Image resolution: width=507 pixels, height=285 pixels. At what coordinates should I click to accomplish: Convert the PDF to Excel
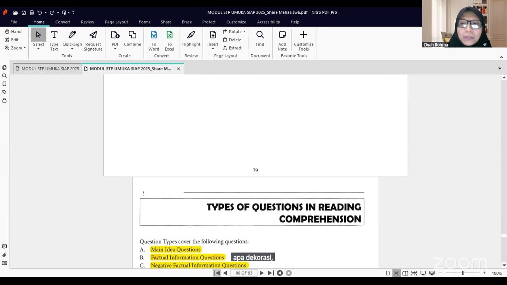point(170,41)
